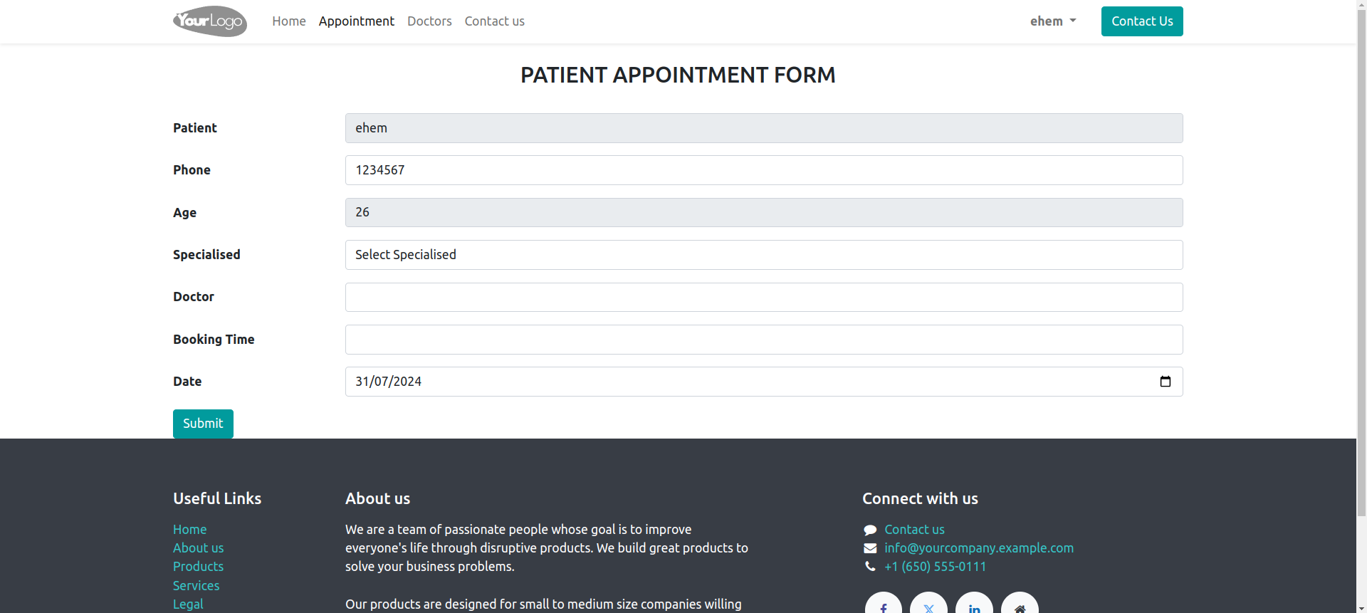Submit the appointment form
Image resolution: width=1367 pixels, height=613 pixels.
(x=203, y=424)
